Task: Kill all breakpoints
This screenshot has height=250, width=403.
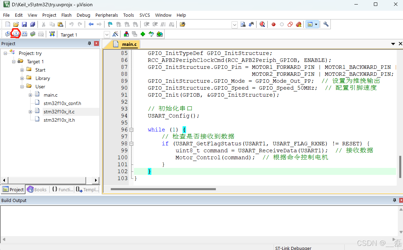Action: pyautogui.click(x=299, y=24)
